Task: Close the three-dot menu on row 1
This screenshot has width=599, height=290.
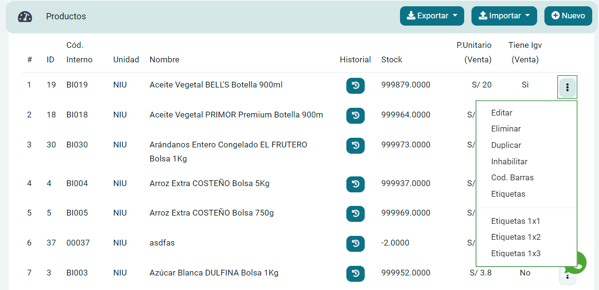Action: pyautogui.click(x=567, y=87)
